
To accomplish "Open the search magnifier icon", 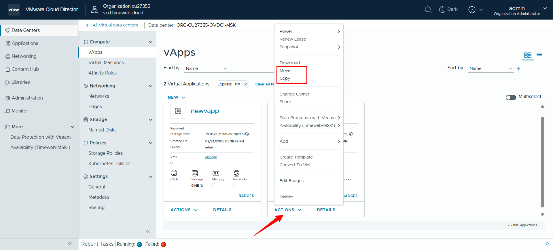I will [428, 10].
